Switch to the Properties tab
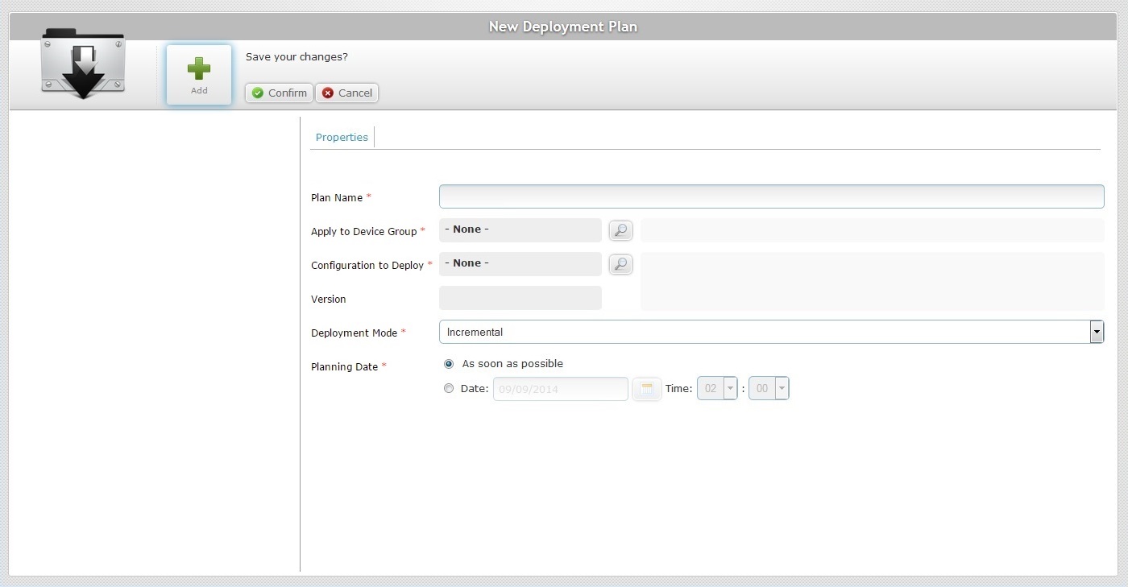 click(342, 137)
